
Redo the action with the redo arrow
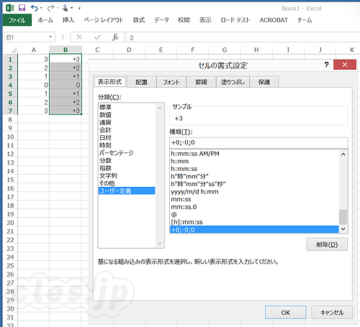tap(50, 8)
